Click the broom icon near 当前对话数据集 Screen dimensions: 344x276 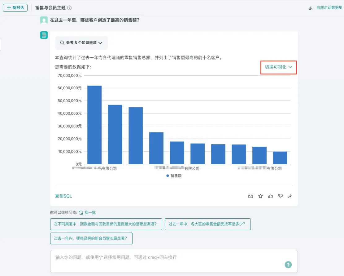(x=311, y=8)
